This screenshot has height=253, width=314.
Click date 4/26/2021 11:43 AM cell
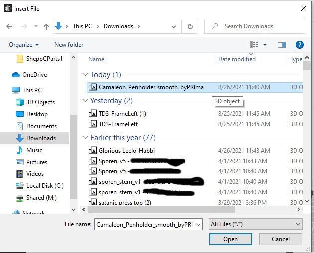pyautogui.click(x=244, y=151)
